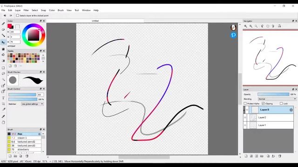
Task: Toggle visibility of Layer1
Action: point(245,125)
